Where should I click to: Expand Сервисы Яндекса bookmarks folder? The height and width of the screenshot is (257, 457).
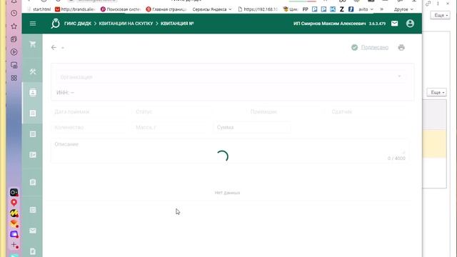pyautogui.click(x=212, y=9)
